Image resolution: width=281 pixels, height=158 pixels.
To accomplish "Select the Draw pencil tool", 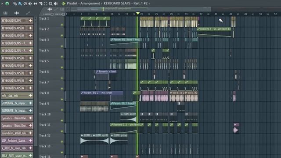I will tap(15, 4).
